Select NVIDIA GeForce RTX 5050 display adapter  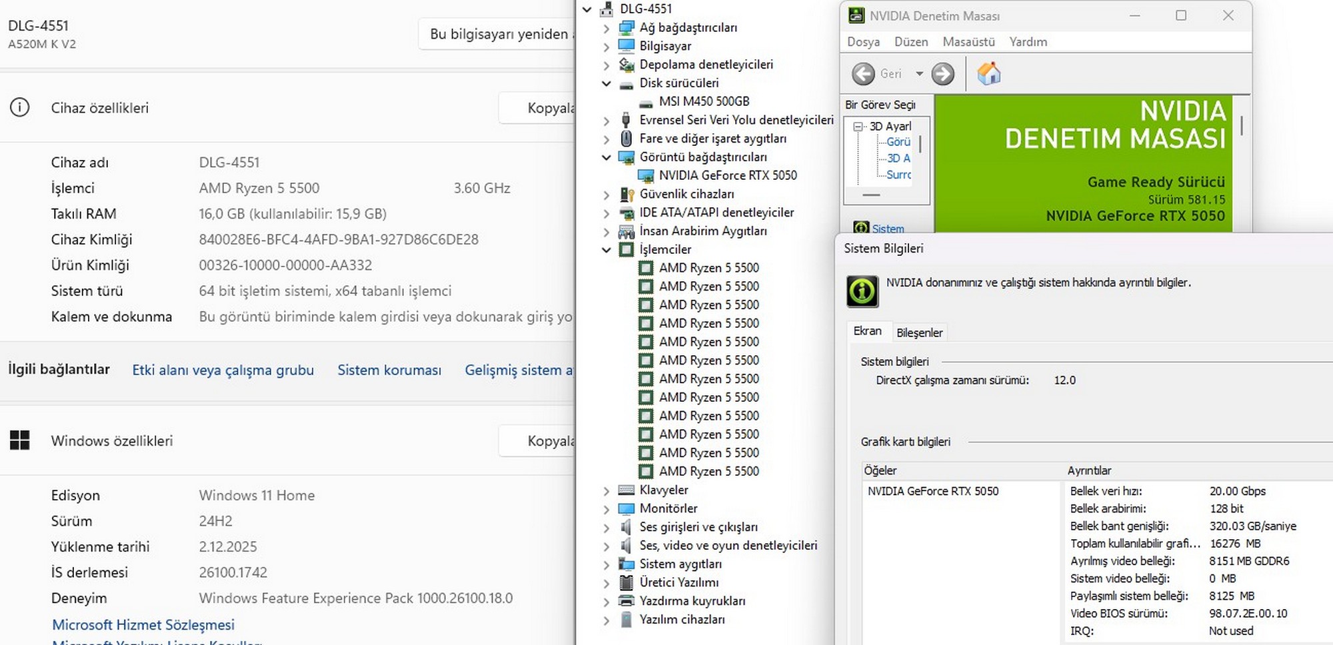728,175
